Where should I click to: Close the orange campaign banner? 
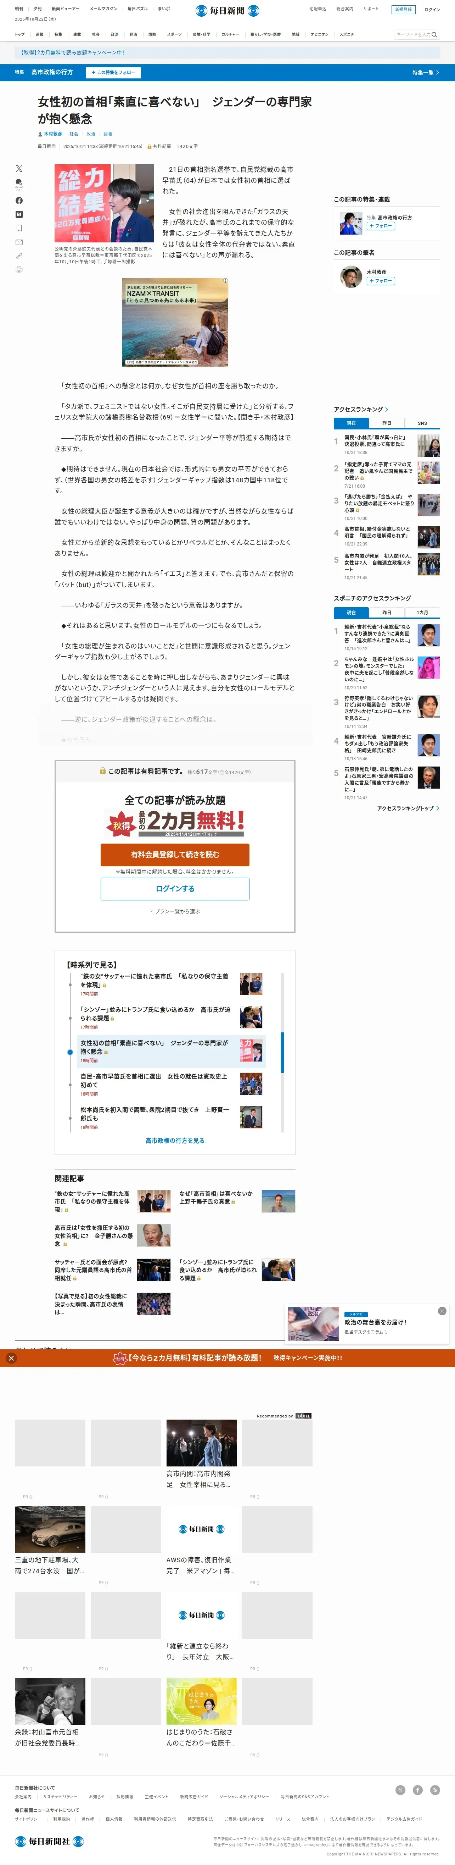coord(11,1358)
